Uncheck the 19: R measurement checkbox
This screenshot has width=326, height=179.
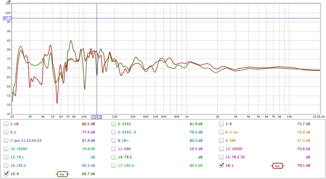click(x=6, y=174)
